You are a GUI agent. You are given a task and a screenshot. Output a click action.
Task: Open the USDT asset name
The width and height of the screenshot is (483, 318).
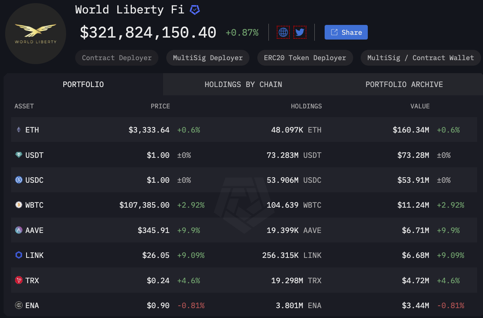[x=34, y=155]
